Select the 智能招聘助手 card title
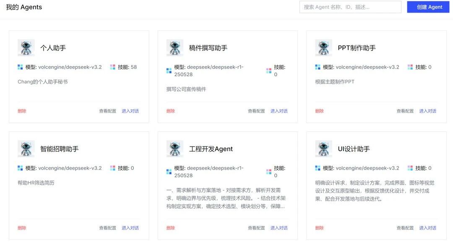 pyautogui.click(x=59, y=149)
